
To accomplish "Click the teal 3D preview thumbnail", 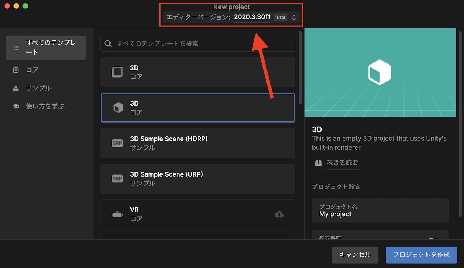I will pyautogui.click(x=380, y=72).
